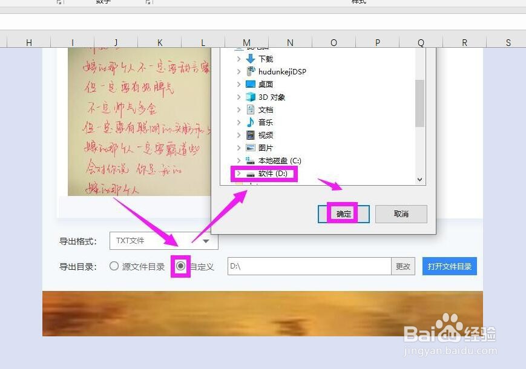Choose the 源文件目录 radio option
The image size is (526, 369).
tap(114, 266)
